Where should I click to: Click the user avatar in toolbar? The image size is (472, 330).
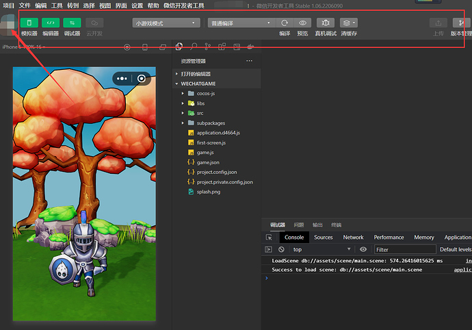point(8,25)
